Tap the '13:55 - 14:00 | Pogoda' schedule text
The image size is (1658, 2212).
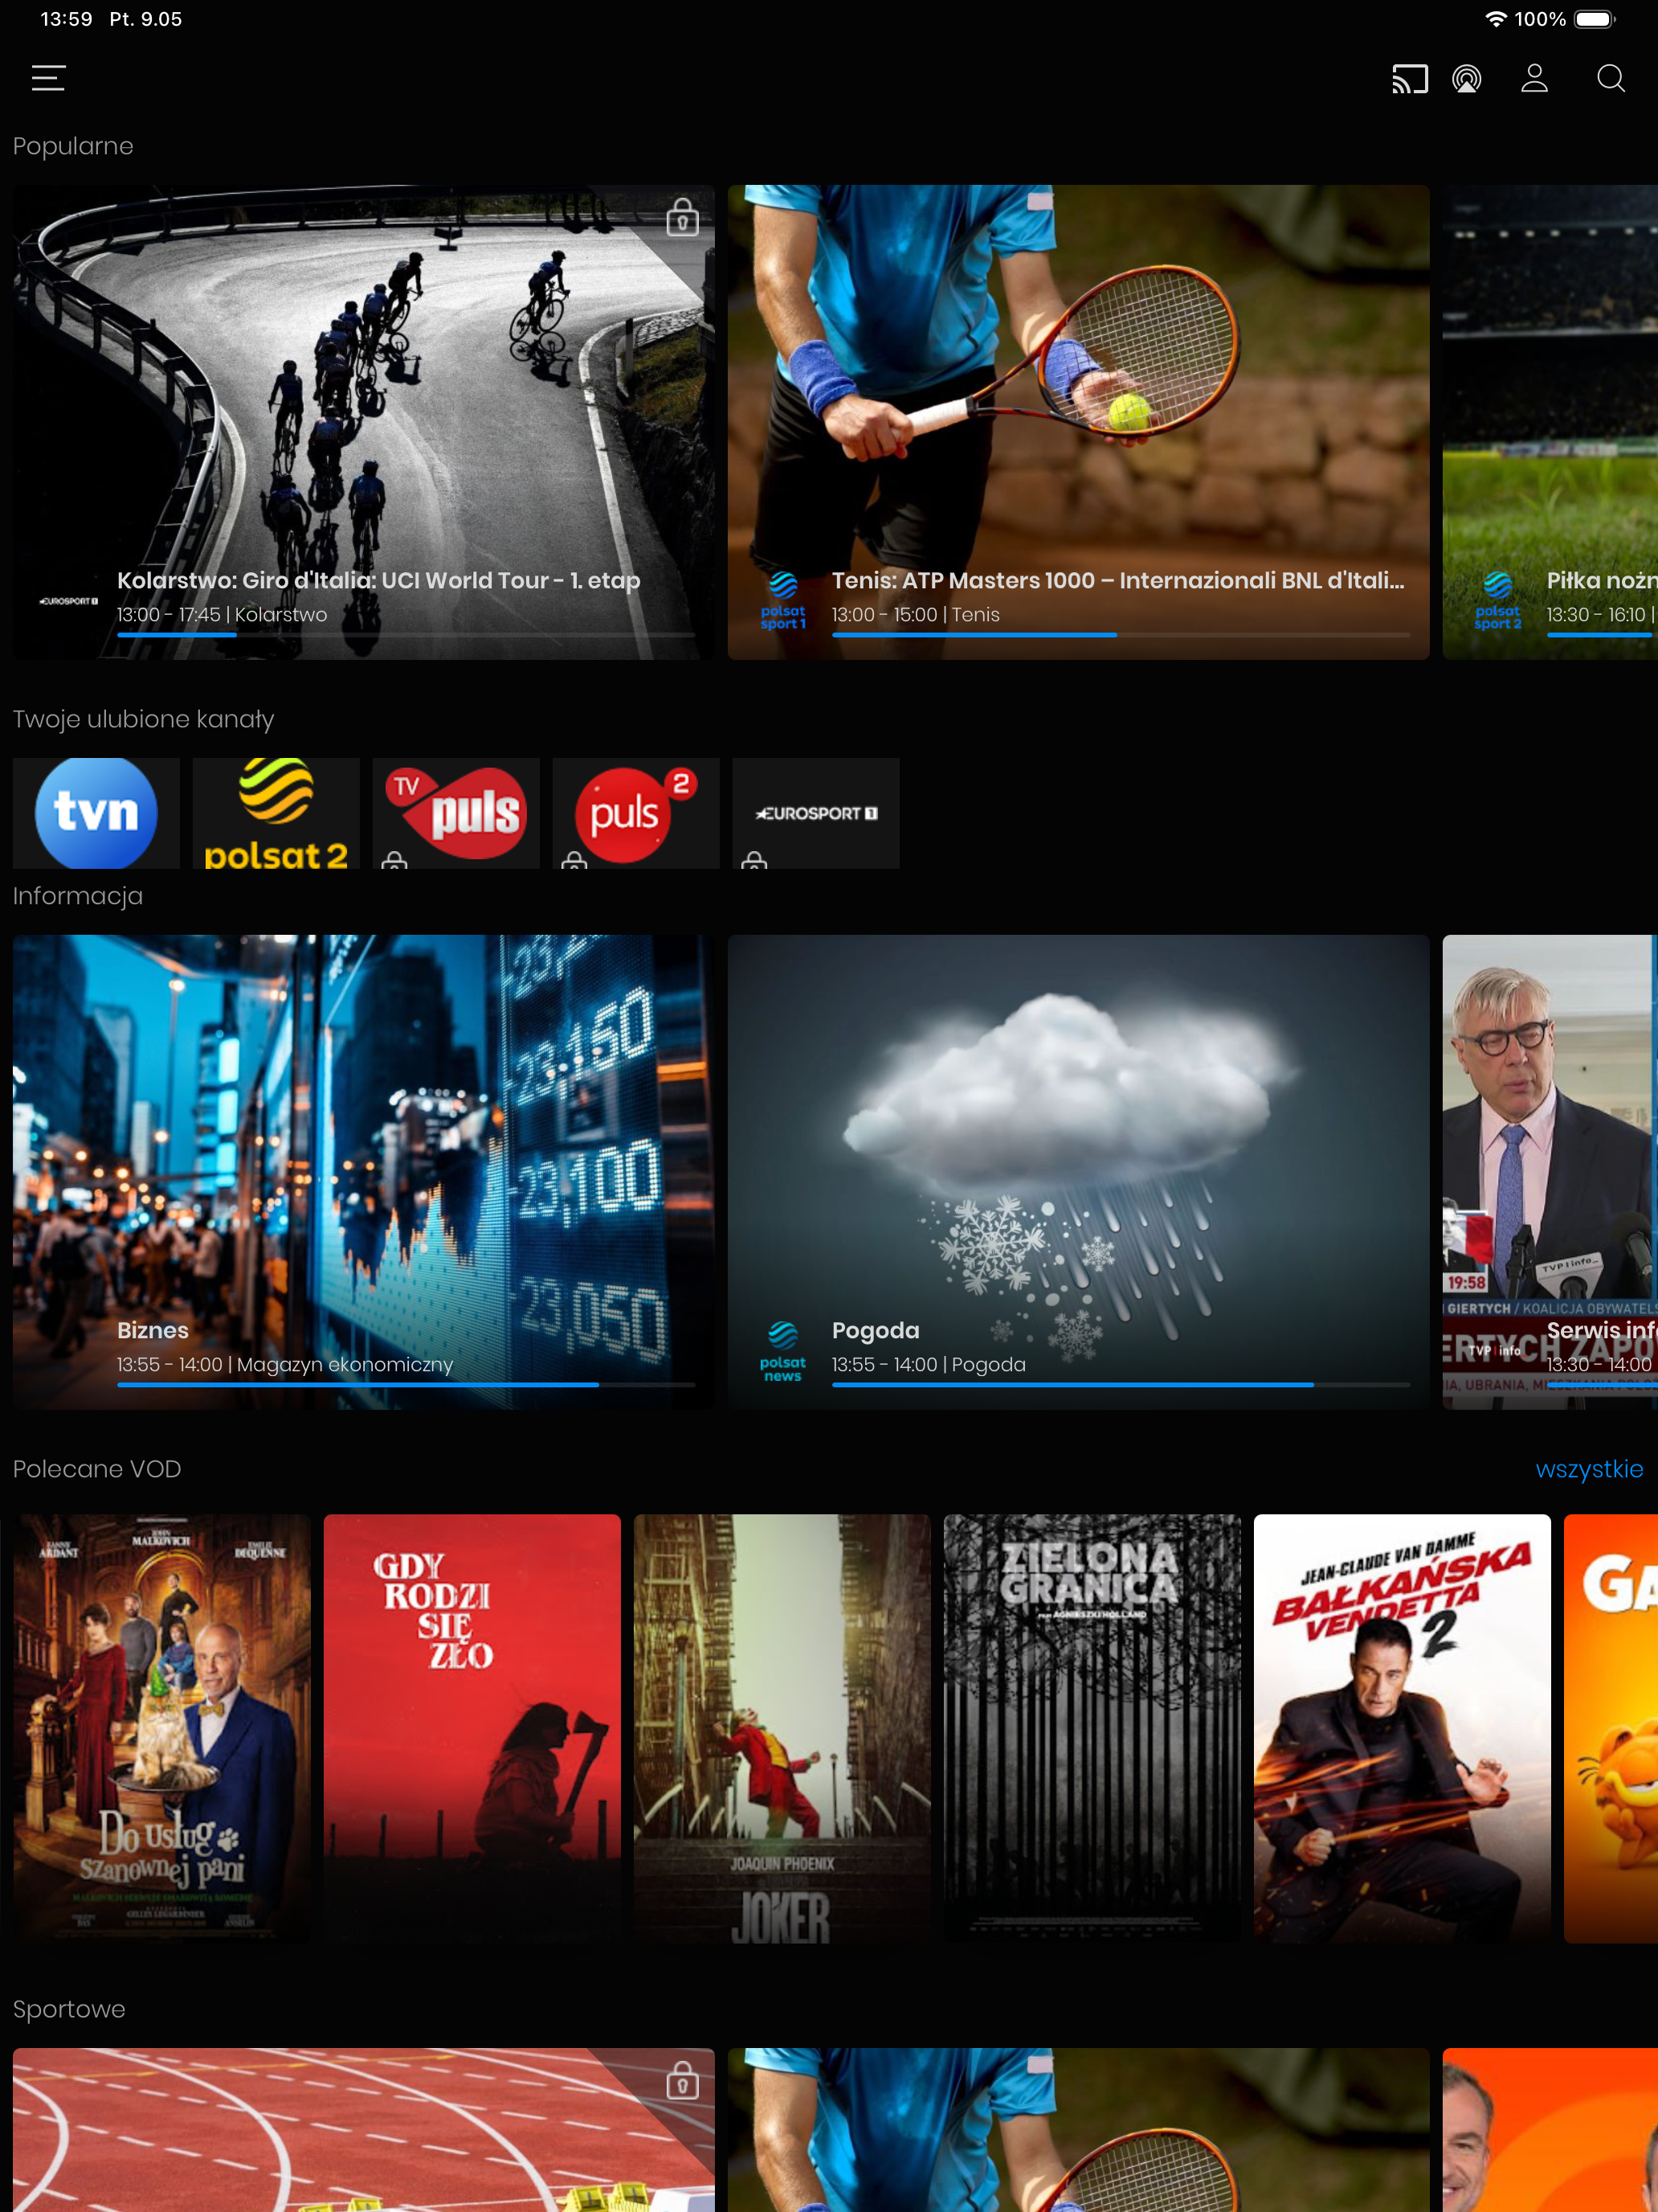click(x=929, y=1364)
